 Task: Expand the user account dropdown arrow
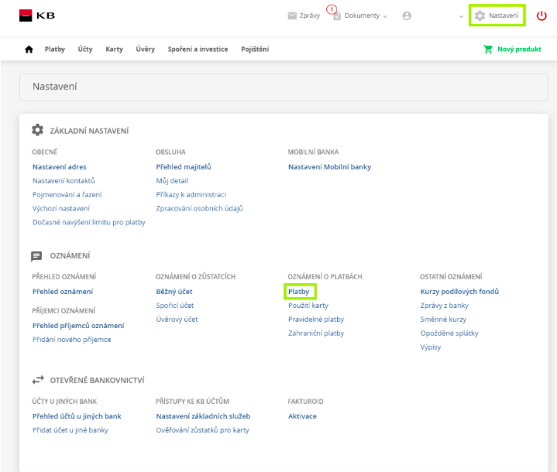coord(461,17)
